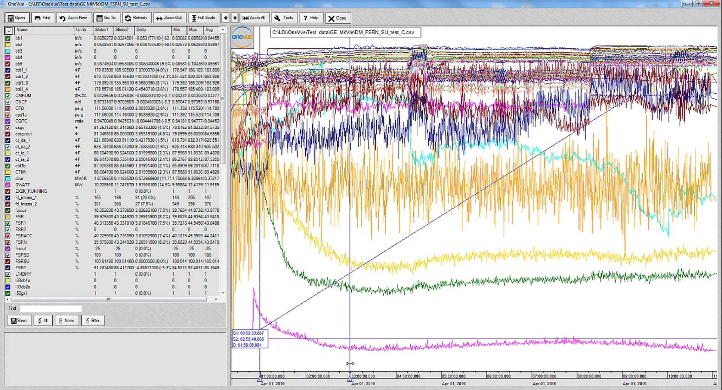Toggle the DWATT signal checkbox
Screen dimensions: 722x390
point(8,185)
